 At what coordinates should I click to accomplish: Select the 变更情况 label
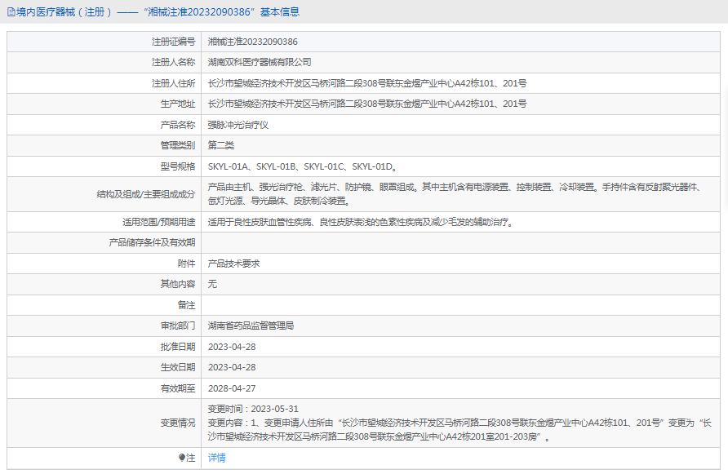point(178,423)
